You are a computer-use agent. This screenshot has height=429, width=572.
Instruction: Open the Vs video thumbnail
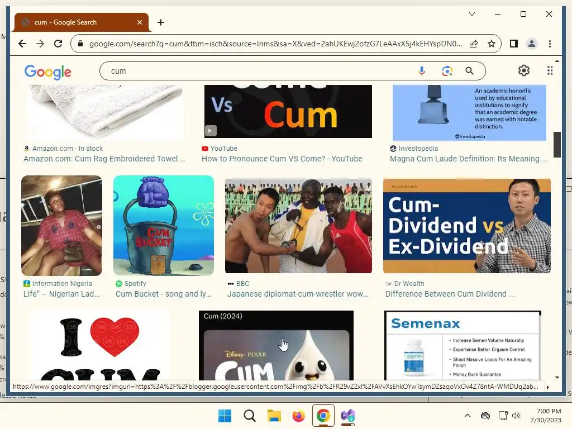[288, 111]
